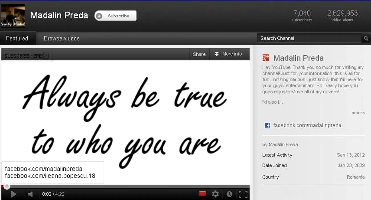
Task: Click the Watch Later clock icon
Action: coord(229,194)
